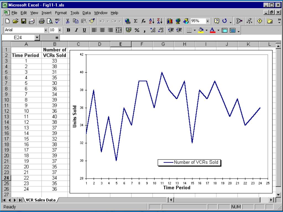The width and height of the screenshot is (283, 212).
Task: Click the Map globe icon
Action: coord(178,21)
